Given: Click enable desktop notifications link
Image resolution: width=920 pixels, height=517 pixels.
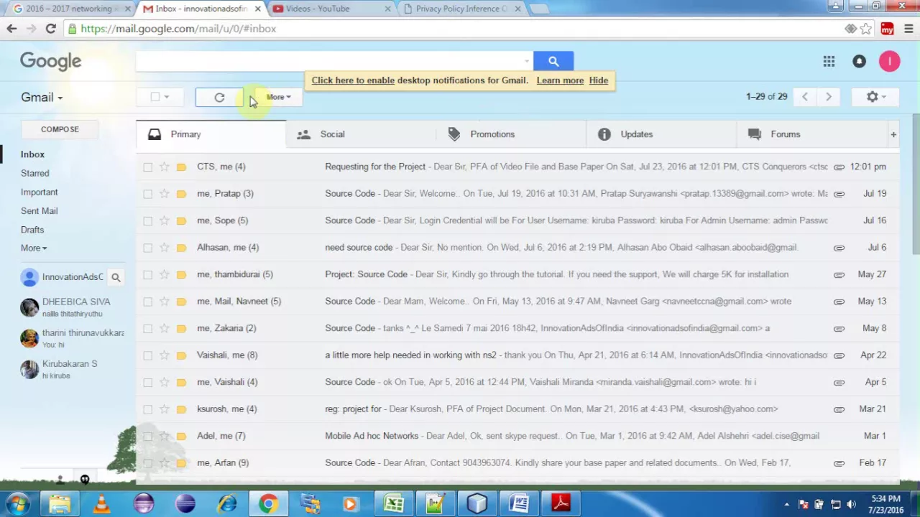Looking at the screenshot, I should [353, 80].
